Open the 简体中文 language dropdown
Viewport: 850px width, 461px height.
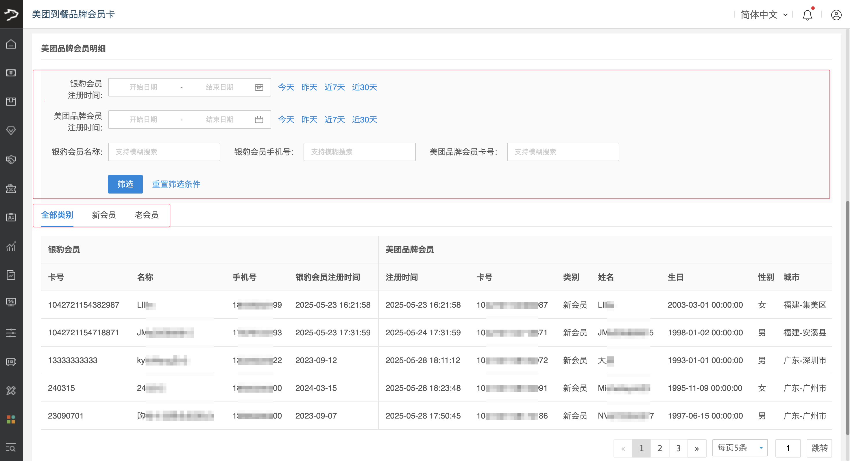pyautogui.click(x=764, y=15)
